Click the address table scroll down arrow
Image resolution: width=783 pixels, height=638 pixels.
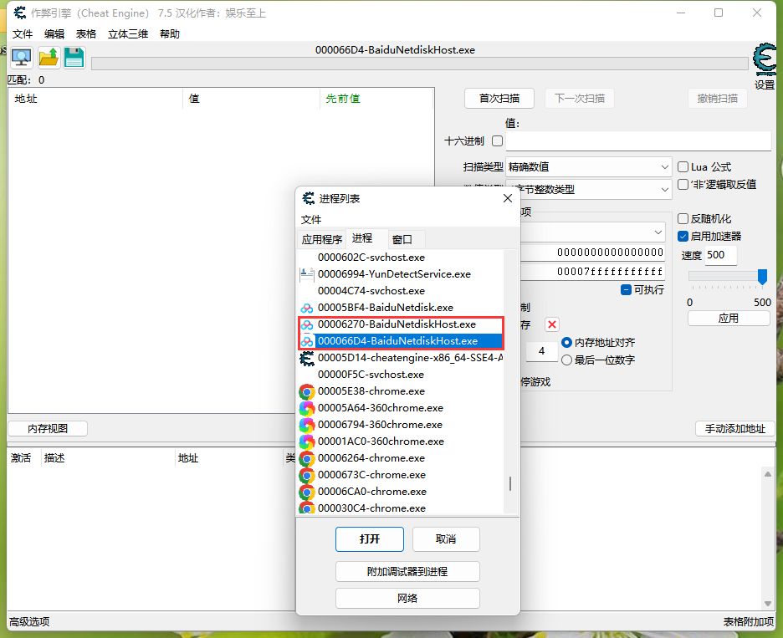tap(768, 604)
